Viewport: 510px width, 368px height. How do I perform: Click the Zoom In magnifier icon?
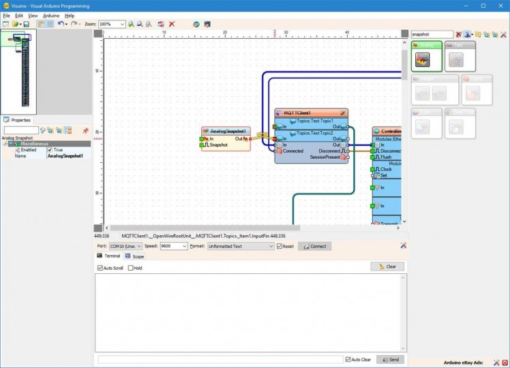click(131, 24)
